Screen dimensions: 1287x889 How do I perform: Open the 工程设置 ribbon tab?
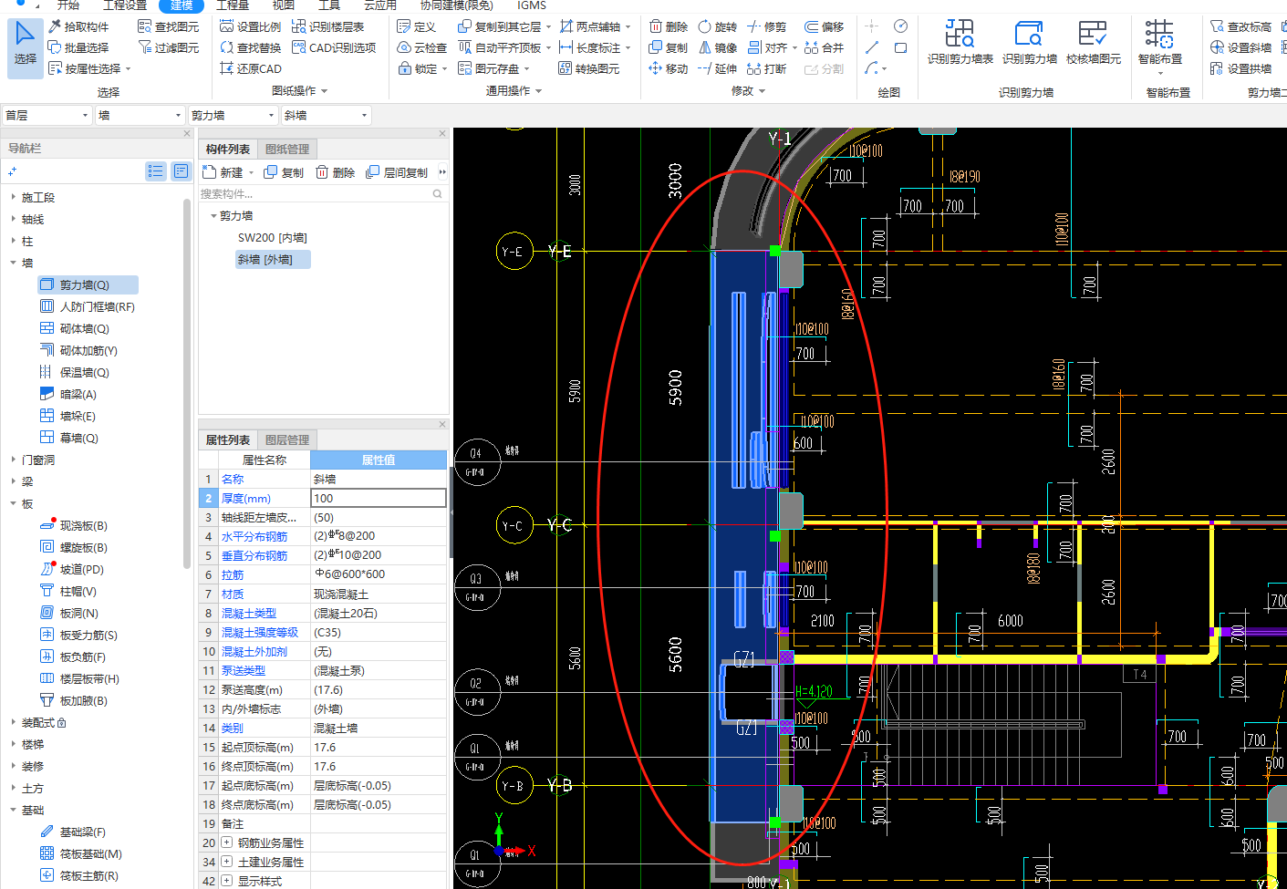tap(125, 5)
